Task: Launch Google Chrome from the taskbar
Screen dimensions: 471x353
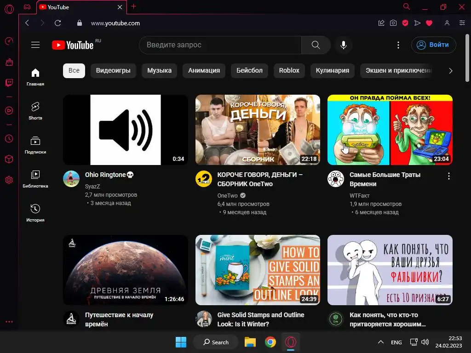Action: point(270,342)
